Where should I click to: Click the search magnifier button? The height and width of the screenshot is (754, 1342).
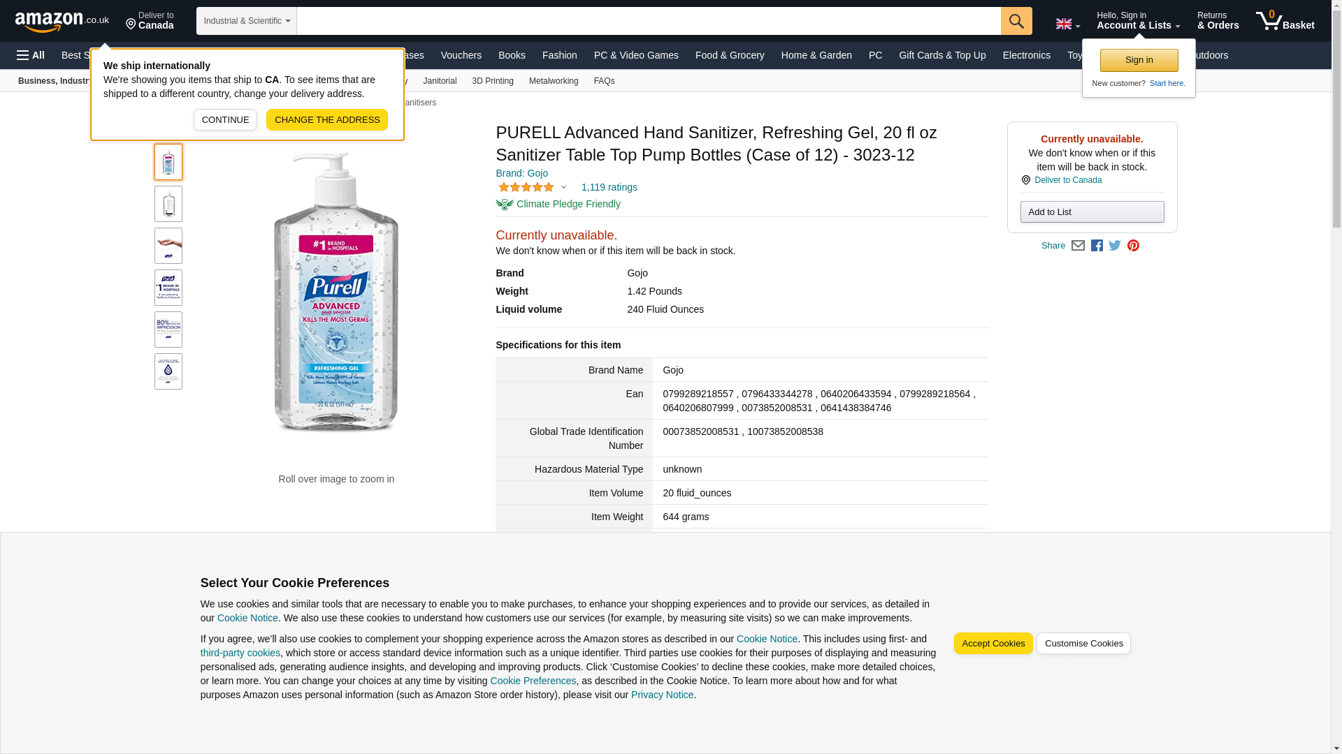tap(1016, 21)
